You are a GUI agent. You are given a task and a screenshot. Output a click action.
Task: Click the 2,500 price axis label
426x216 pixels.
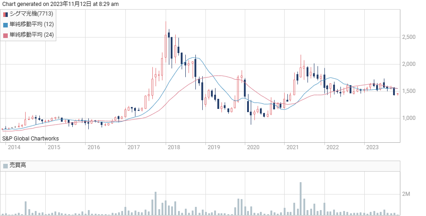pyautogui.click(x=409, y=37)
